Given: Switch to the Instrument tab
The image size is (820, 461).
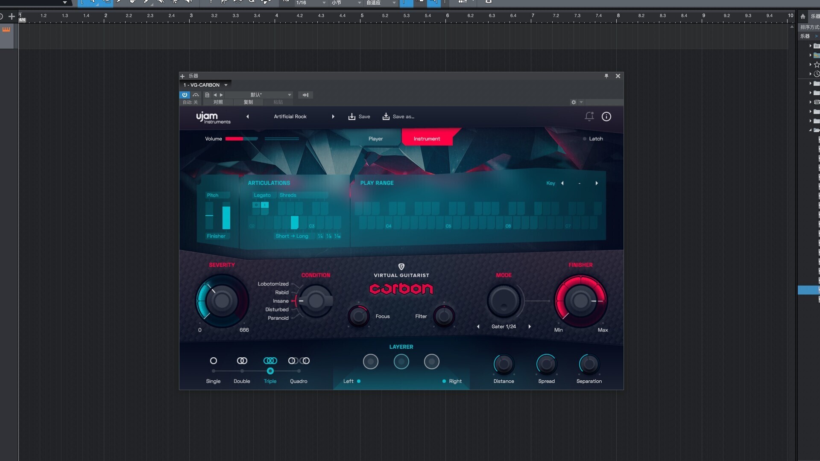Looking at the screenshot, I should tap(427, 139).
